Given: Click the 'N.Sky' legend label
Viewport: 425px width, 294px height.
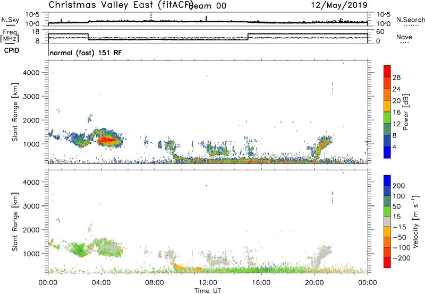Looking at the screenshot, I should (x=10, y=20).
